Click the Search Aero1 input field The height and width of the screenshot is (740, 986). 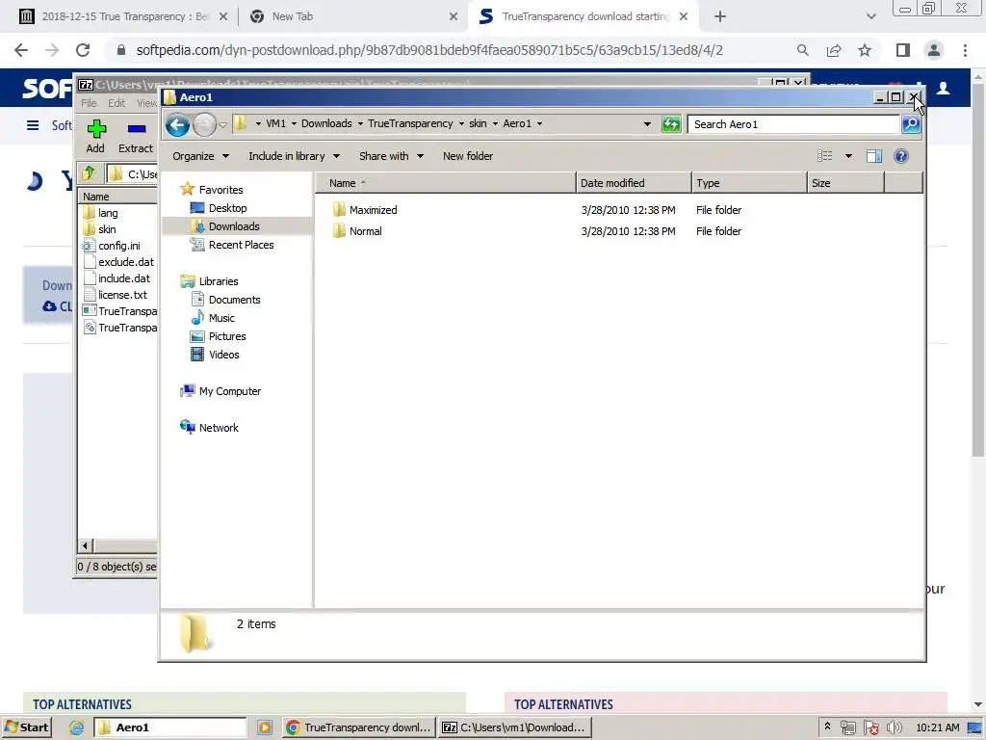tap(793, 124)
